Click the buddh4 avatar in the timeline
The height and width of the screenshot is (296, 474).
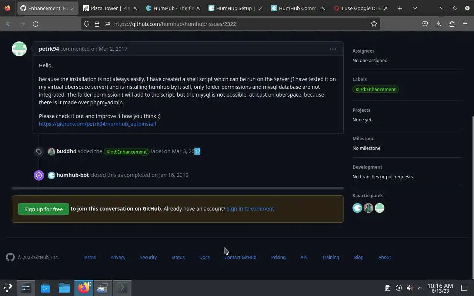pos(51,152)
